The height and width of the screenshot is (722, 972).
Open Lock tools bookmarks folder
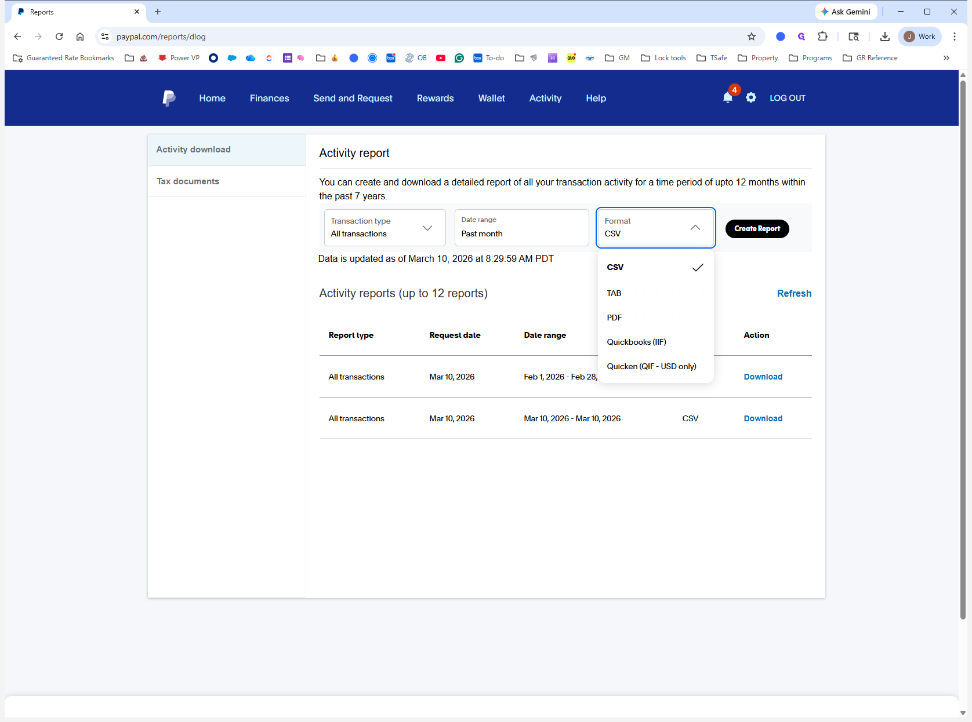tap(663, 58)
